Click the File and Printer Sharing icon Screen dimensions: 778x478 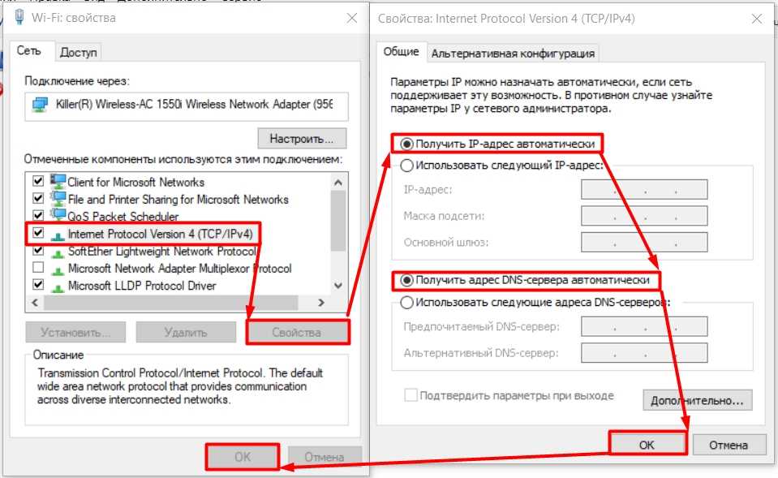58,199
